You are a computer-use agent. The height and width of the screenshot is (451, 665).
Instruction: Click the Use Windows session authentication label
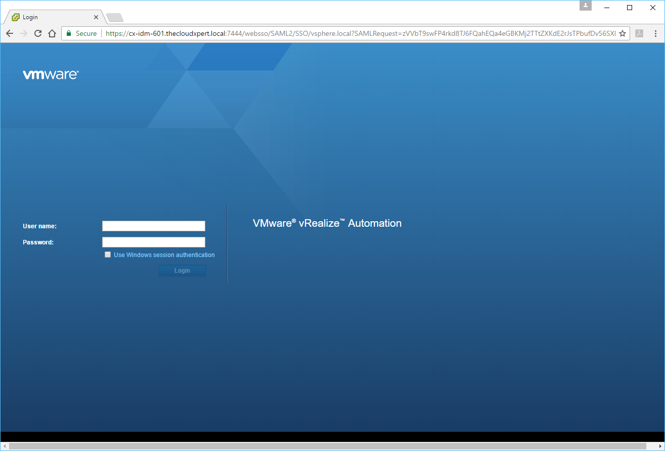164,255
